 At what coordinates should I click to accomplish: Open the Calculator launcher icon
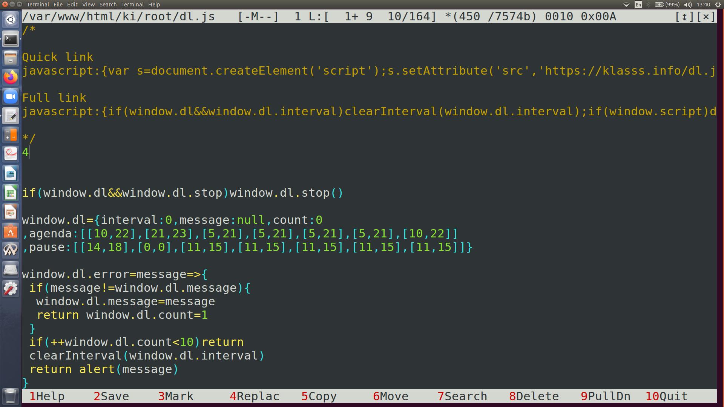click(x=11, y=135)
